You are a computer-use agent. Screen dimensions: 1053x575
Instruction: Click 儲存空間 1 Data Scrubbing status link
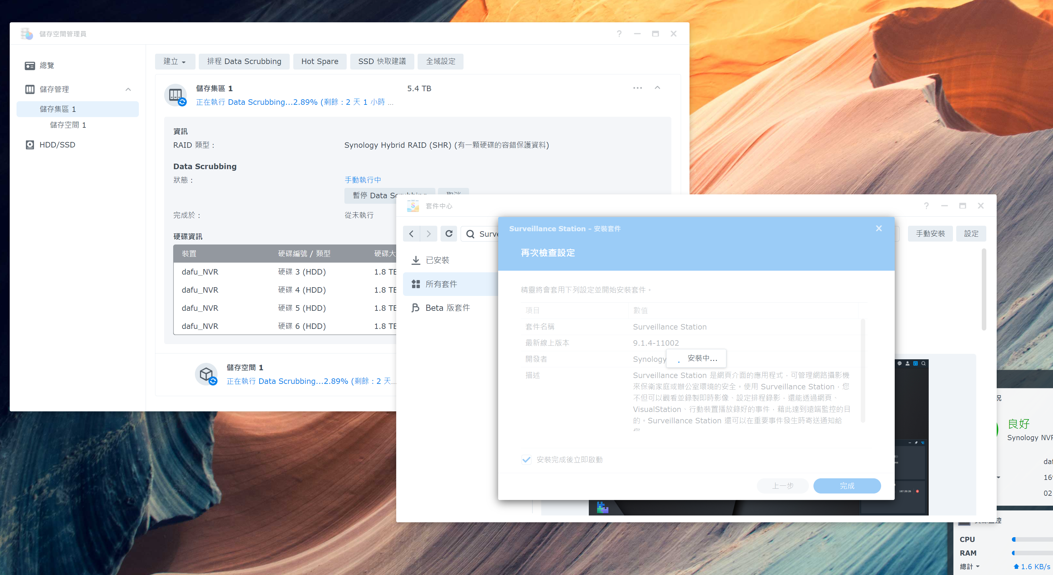(x=311, y=381)
